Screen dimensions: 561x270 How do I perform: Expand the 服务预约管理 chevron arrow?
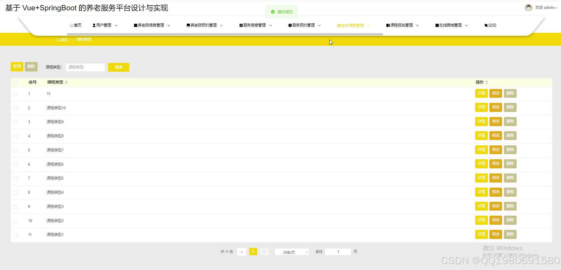click(319, 26)
